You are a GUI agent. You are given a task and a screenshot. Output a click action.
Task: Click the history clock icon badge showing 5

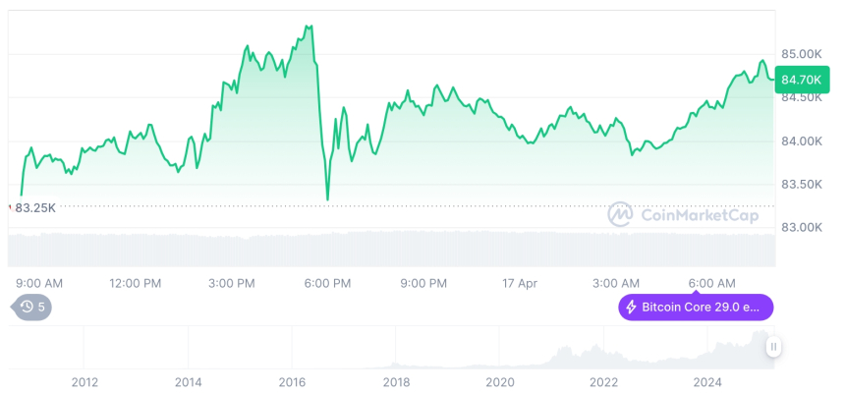coord(32,307)
